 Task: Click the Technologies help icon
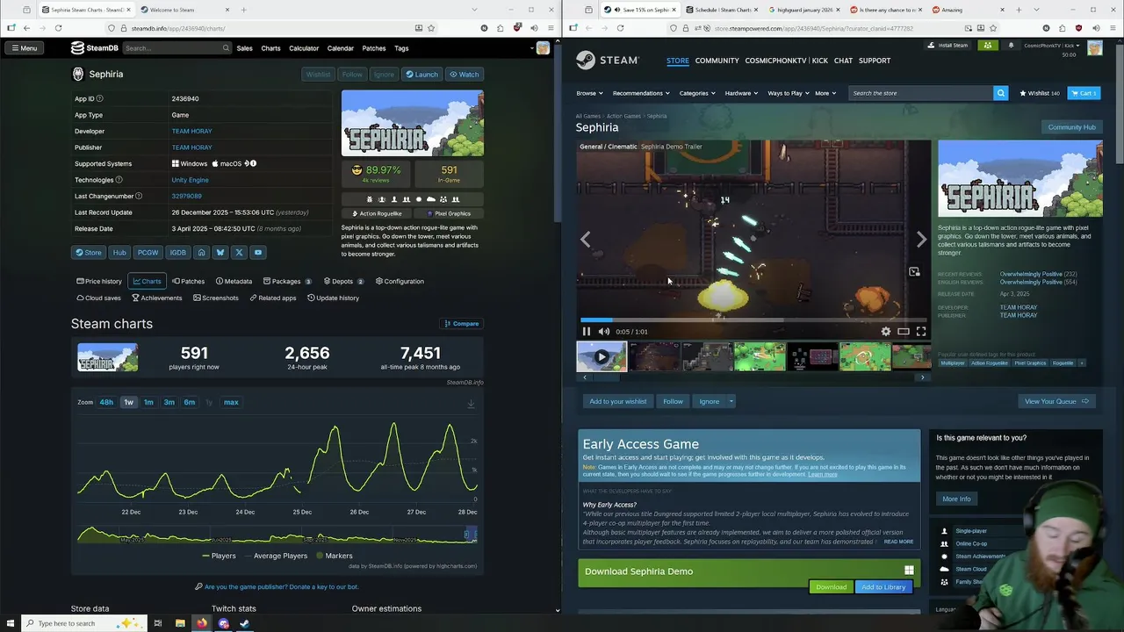119,180
